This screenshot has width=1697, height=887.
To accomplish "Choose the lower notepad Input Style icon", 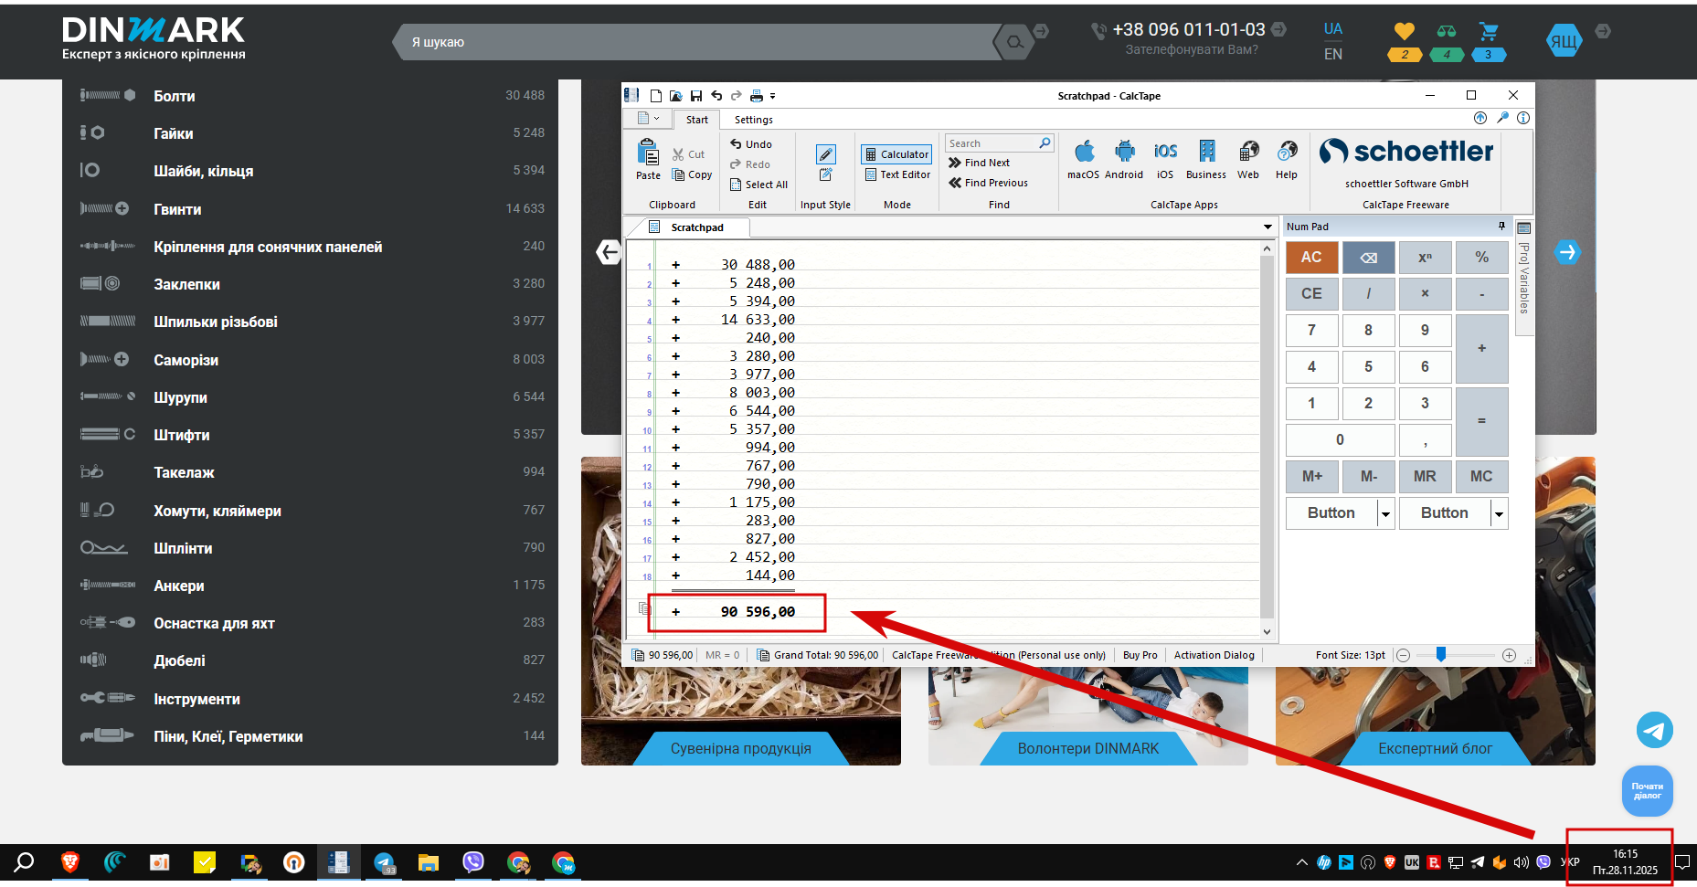I will coord(826,174).
